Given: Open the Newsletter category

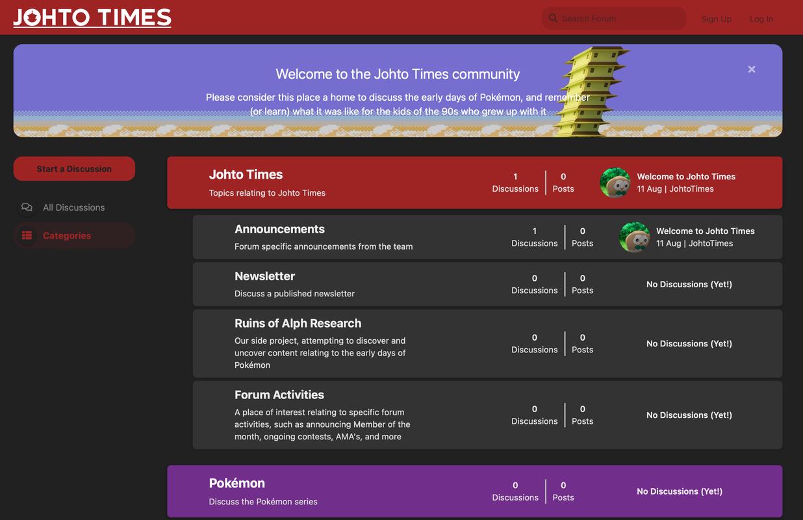Looking at the screenshot, I should [264, 276].
